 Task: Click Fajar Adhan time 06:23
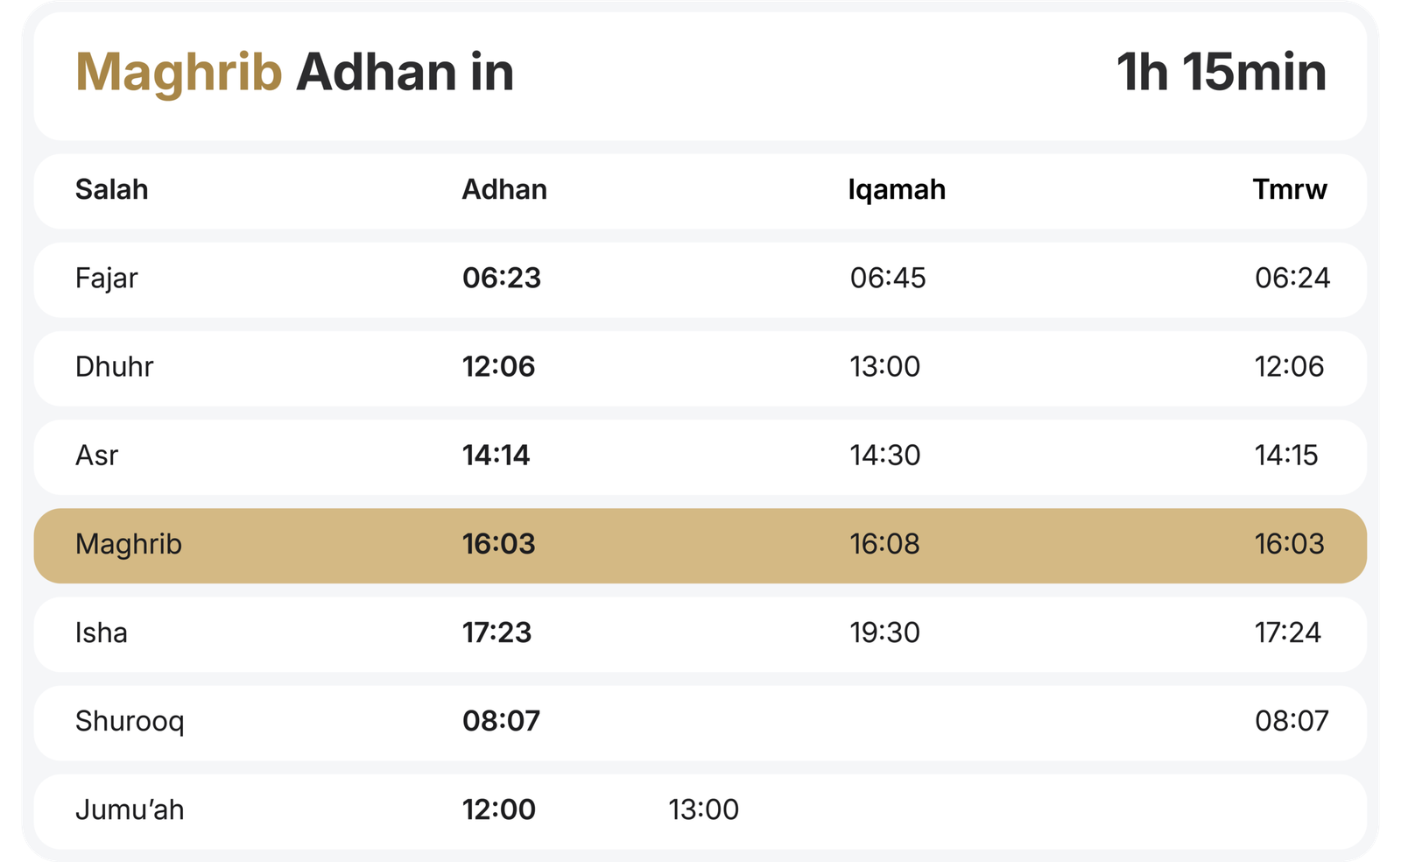502,279
